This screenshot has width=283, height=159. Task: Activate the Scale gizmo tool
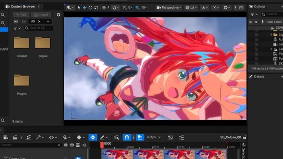click(96, 7)
